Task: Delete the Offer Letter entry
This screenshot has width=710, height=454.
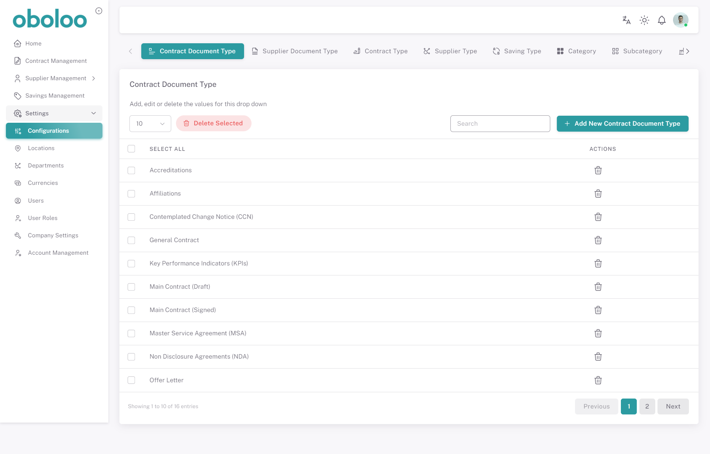Action: (x=598, y=380)
